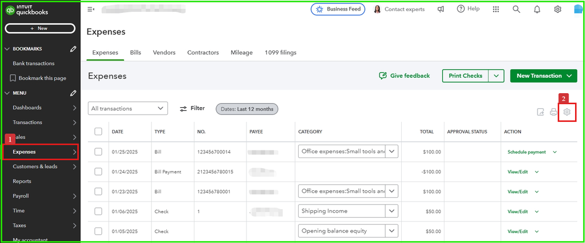This screenshot has width=585, height=243.
Task: Select the 01/06/2025 Check row checkbox
Action: point(98,211)
